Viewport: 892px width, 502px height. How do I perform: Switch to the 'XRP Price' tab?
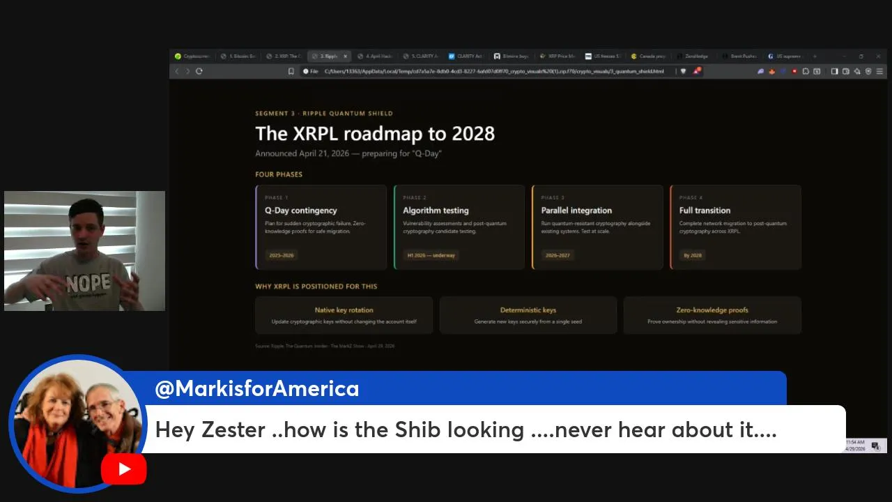[557, 56]
